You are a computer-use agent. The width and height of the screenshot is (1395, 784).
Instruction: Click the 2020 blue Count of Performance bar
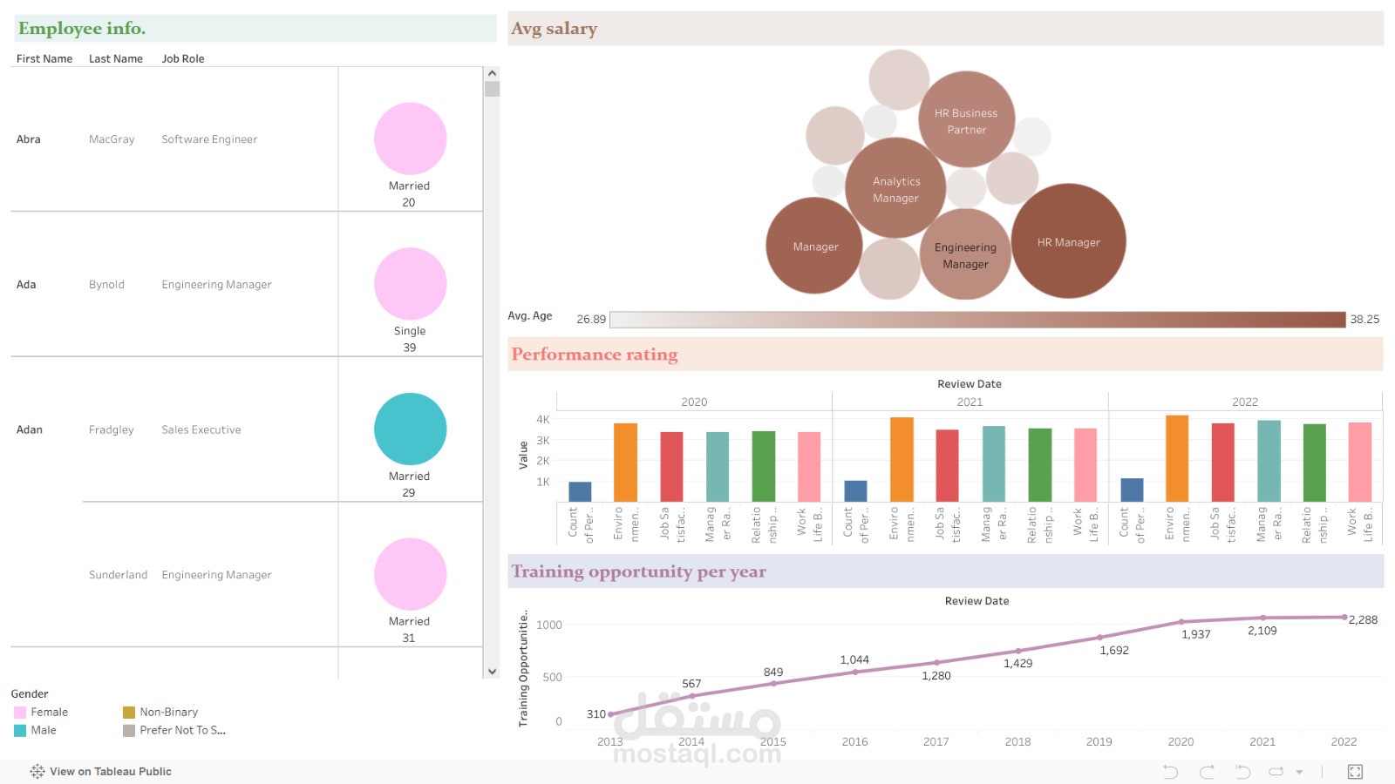pos(580,492)
